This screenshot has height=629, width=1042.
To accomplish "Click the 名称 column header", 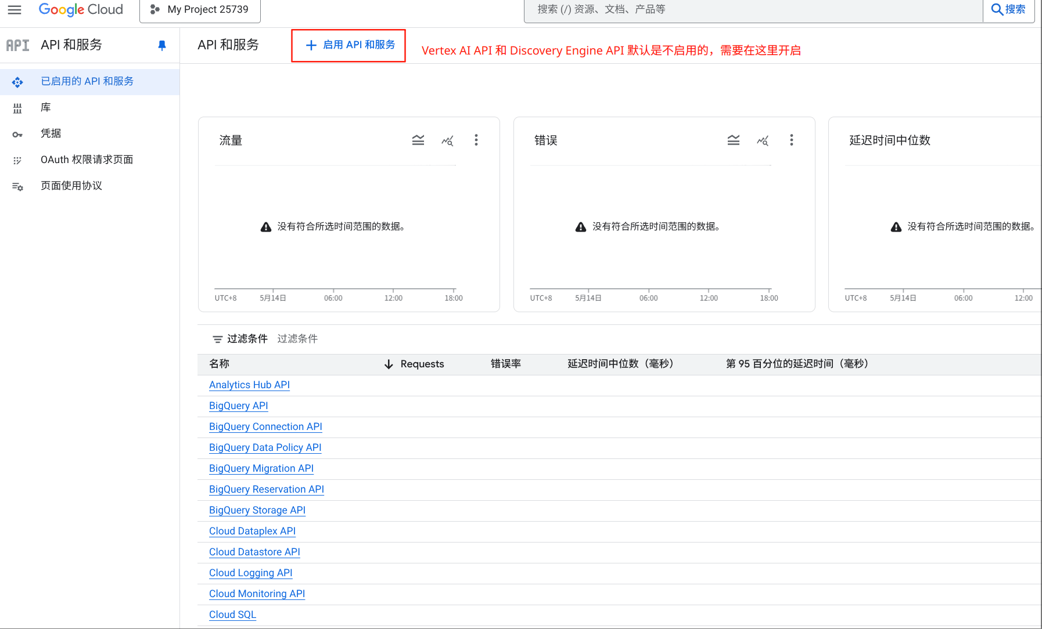I will tap(220, 364).
